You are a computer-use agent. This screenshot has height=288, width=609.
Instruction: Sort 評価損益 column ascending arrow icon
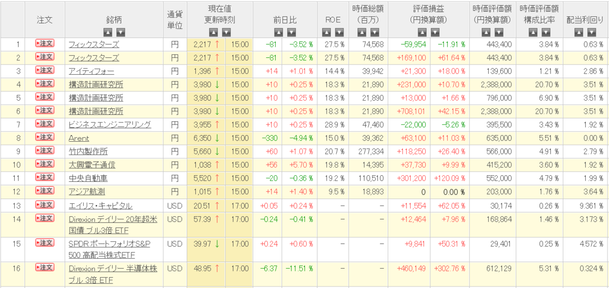pyautogui.click(x=421, y=32)
